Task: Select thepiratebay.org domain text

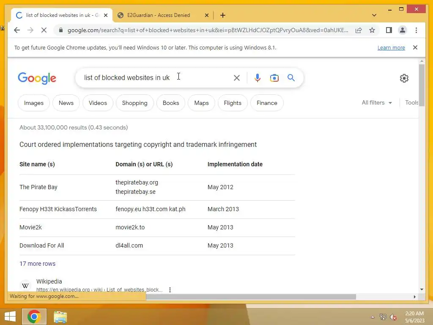Action: 137,182
